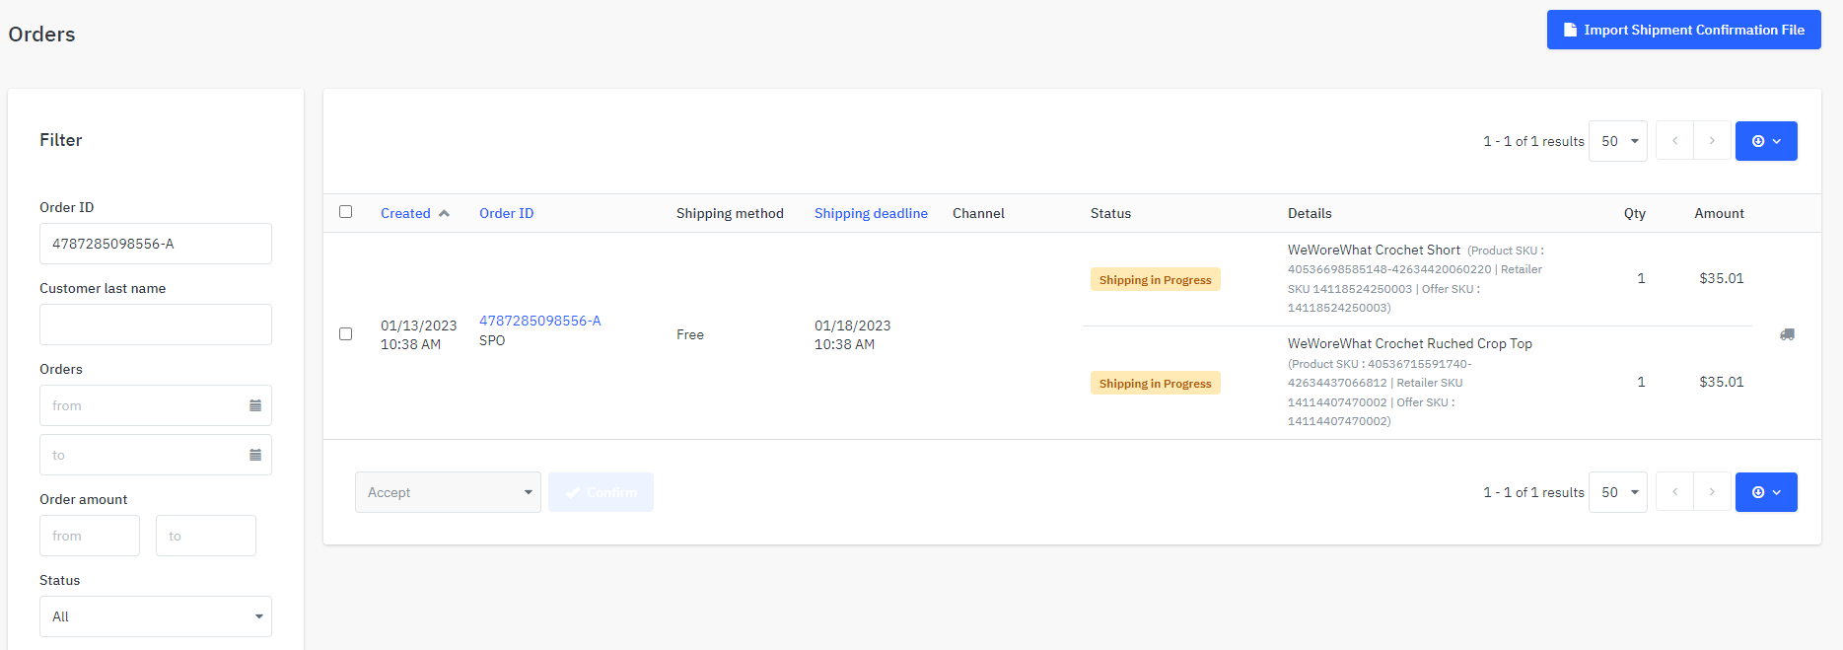
Task: Open top results-per-page dropdown showing 50
Action: click(1618, 141)
